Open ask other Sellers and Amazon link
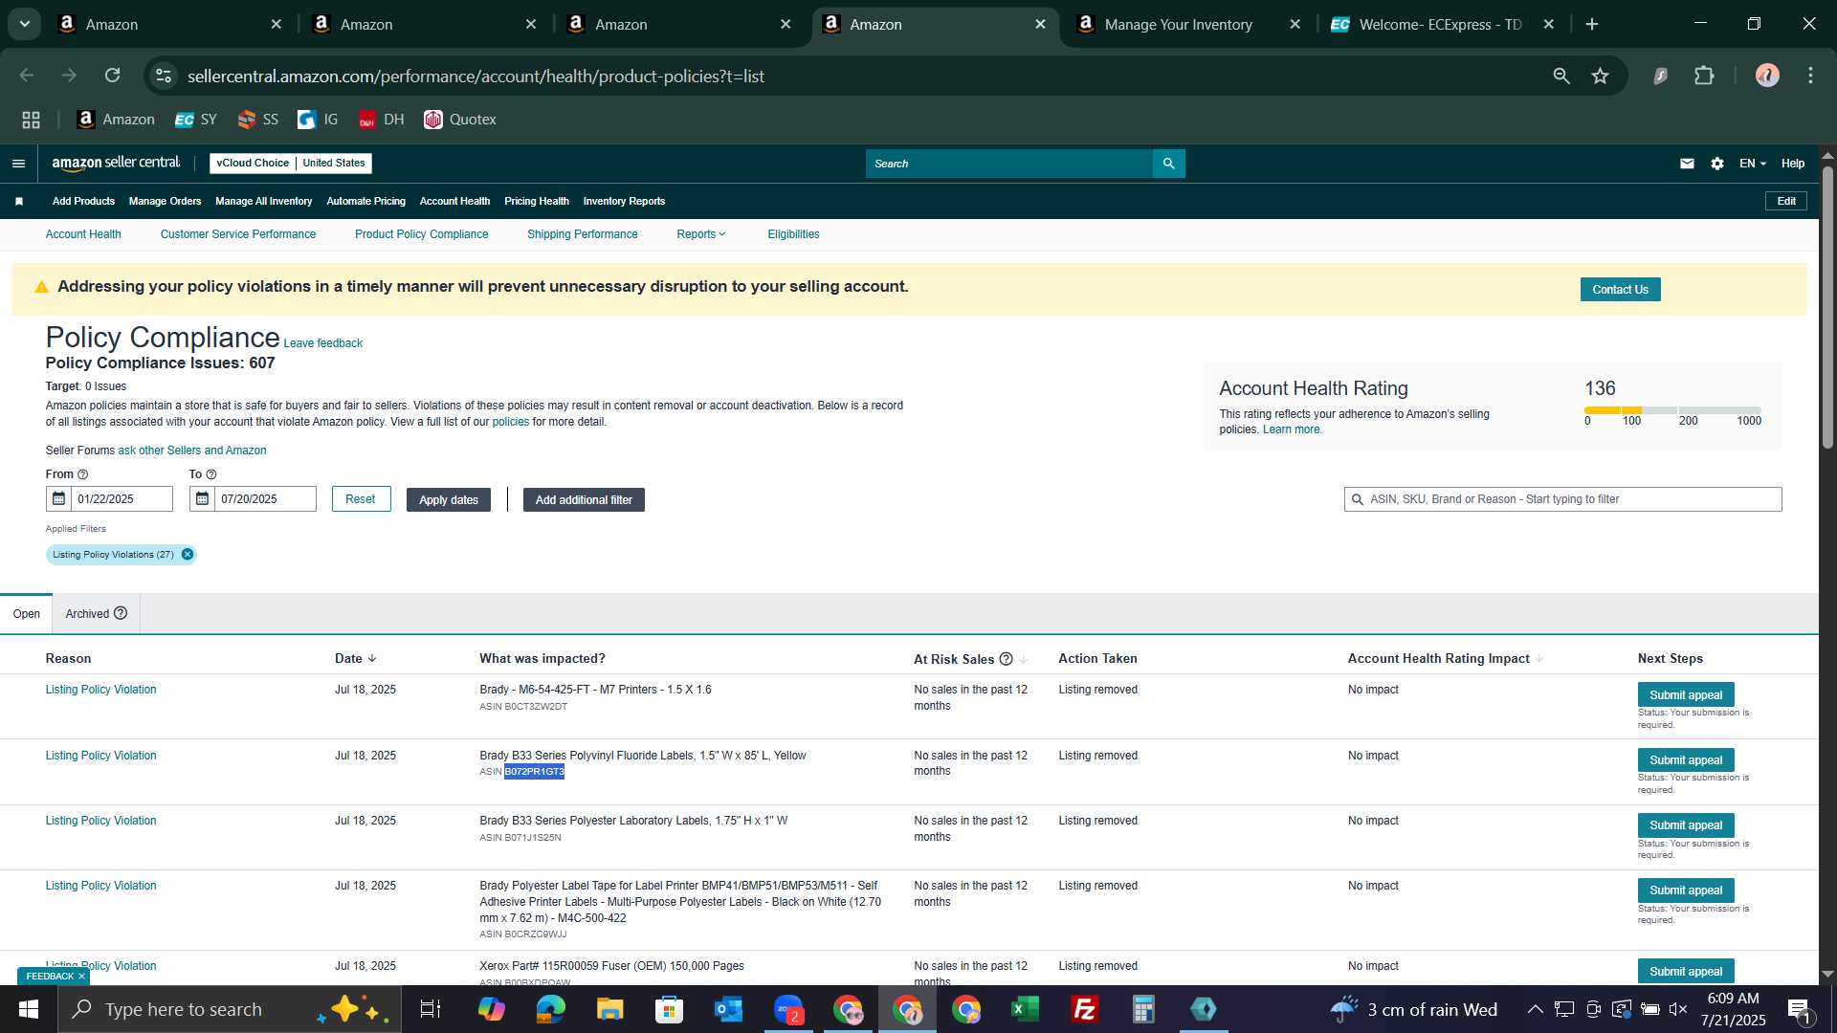Image resolution: width=1837 pixels, height=1033 pixels. pyautogui.click(x=191, y=451)
